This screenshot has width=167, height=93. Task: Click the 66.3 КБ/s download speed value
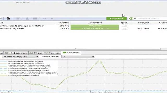click(143, 28)
